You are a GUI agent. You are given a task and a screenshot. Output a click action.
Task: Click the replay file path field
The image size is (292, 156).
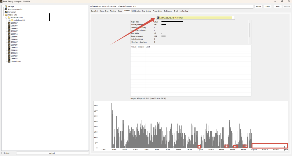(x=172, y=6)
